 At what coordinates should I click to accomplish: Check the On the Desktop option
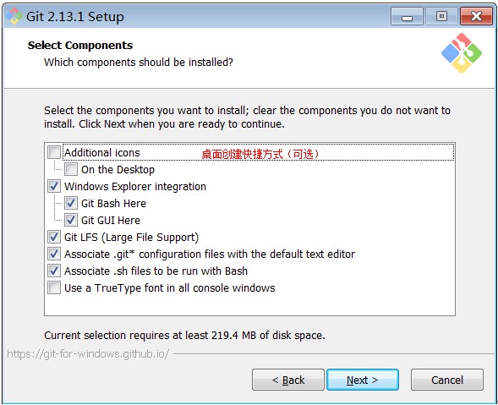pos(71,169)
